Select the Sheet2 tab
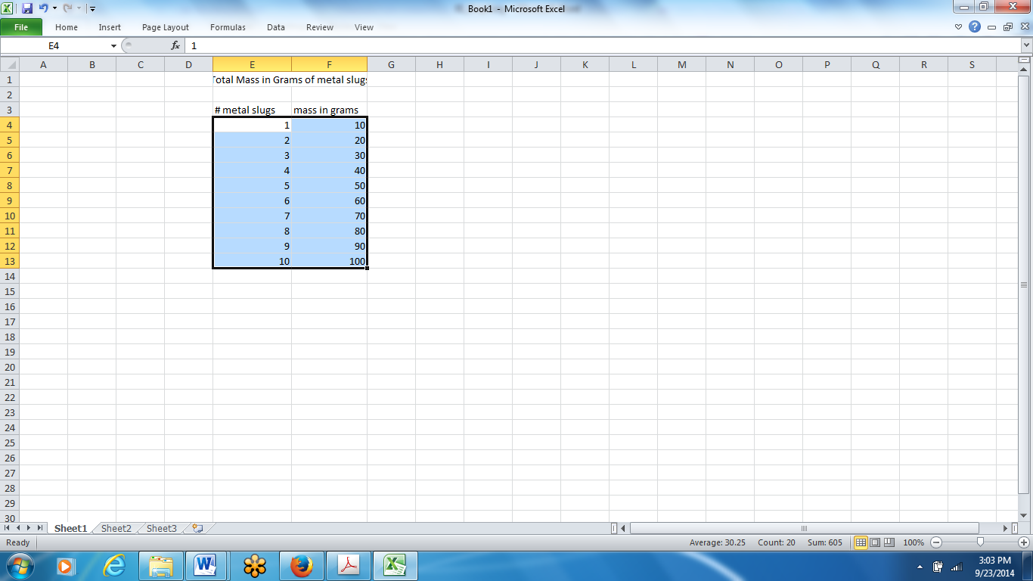The height and width of the screenshot is (581, 1033). pos(115,528)
